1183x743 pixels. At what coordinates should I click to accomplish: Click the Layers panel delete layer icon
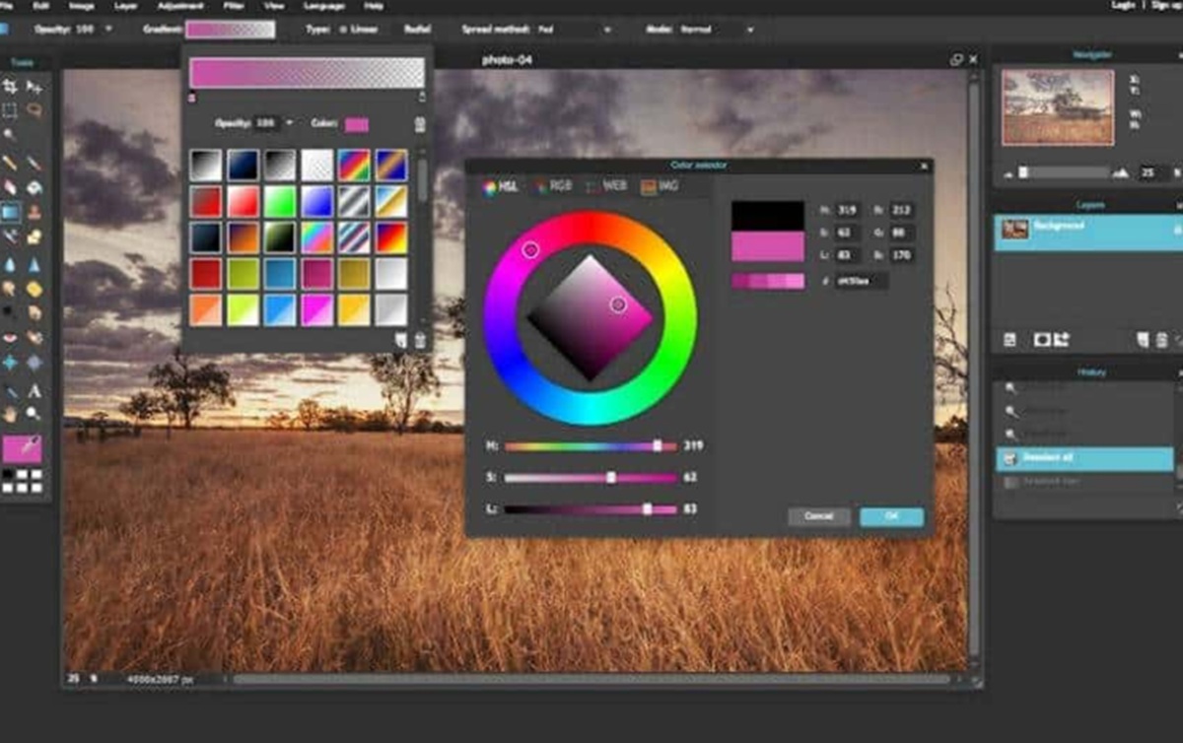point(1161,340)
